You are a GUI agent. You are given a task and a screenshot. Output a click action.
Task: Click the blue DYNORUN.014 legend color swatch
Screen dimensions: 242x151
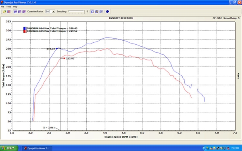(25, 28)
